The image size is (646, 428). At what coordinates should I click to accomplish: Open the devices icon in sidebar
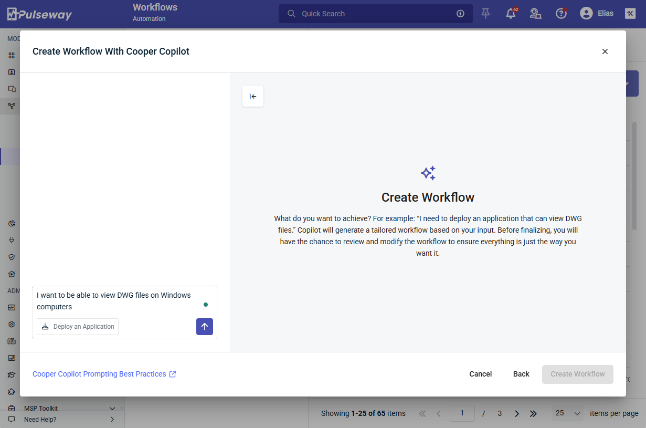pos(12,89)
